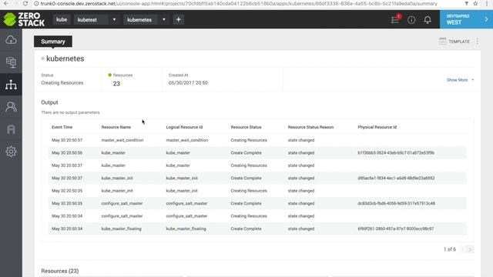
Task: Click the Logical Resource Id column header
Action: (184, 127)
